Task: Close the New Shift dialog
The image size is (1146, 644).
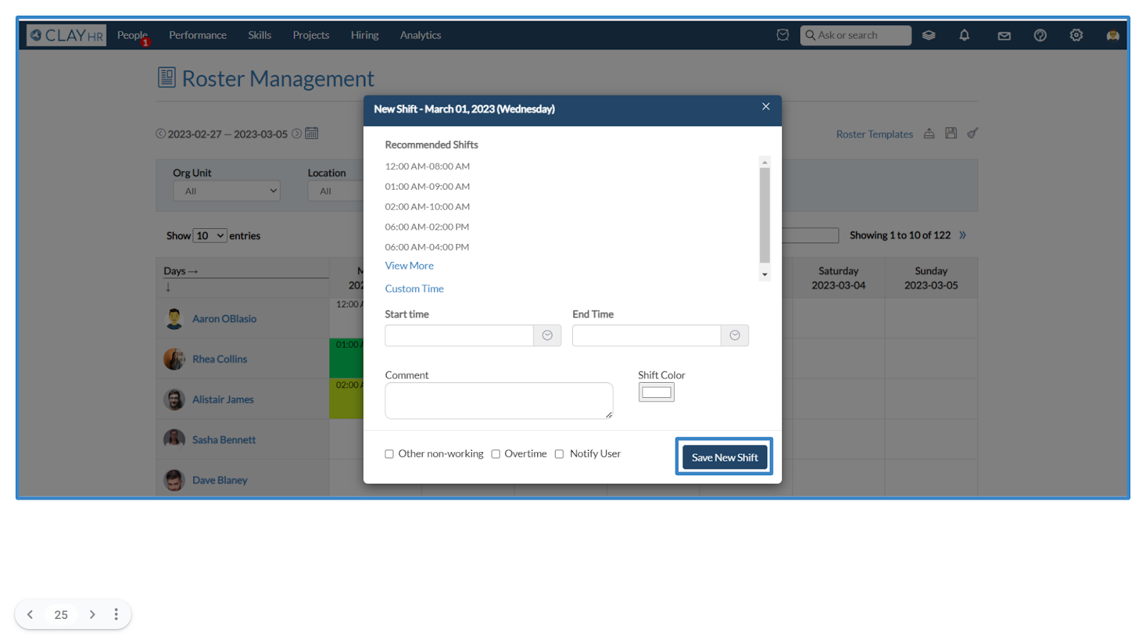Action: [x=766, y=107]
